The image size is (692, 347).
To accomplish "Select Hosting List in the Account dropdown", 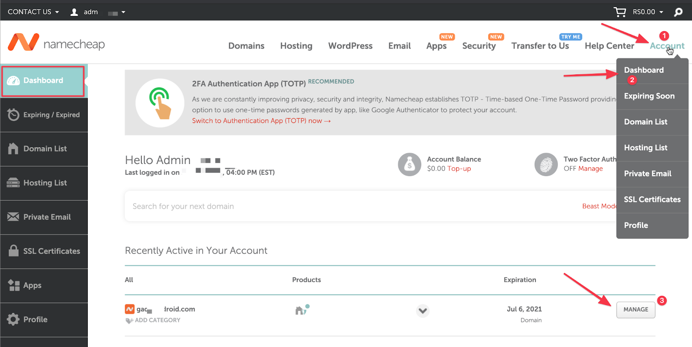I will (x=652, y=148).
